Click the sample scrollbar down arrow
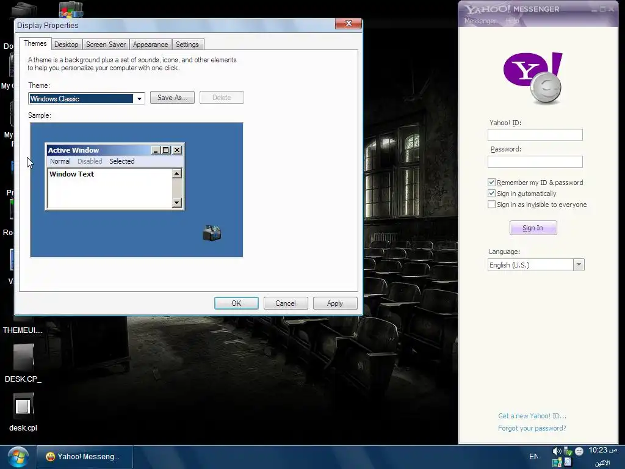The height and width of the screenshot is (469, 625). pyautogui.click(x=177, y=203)
